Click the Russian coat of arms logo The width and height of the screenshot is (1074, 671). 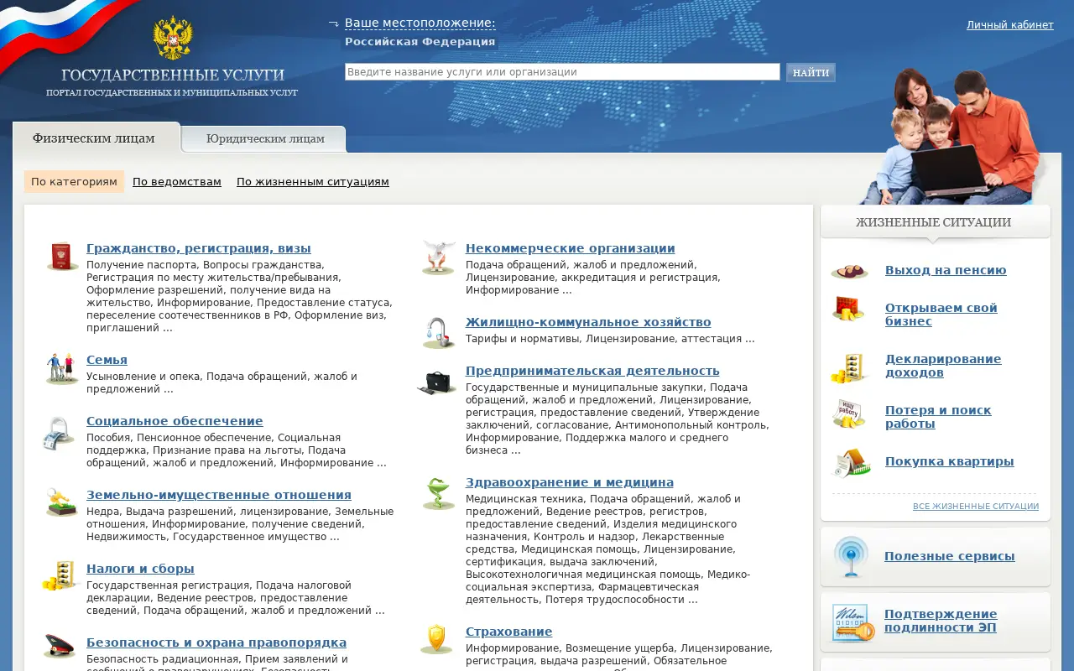173,38
